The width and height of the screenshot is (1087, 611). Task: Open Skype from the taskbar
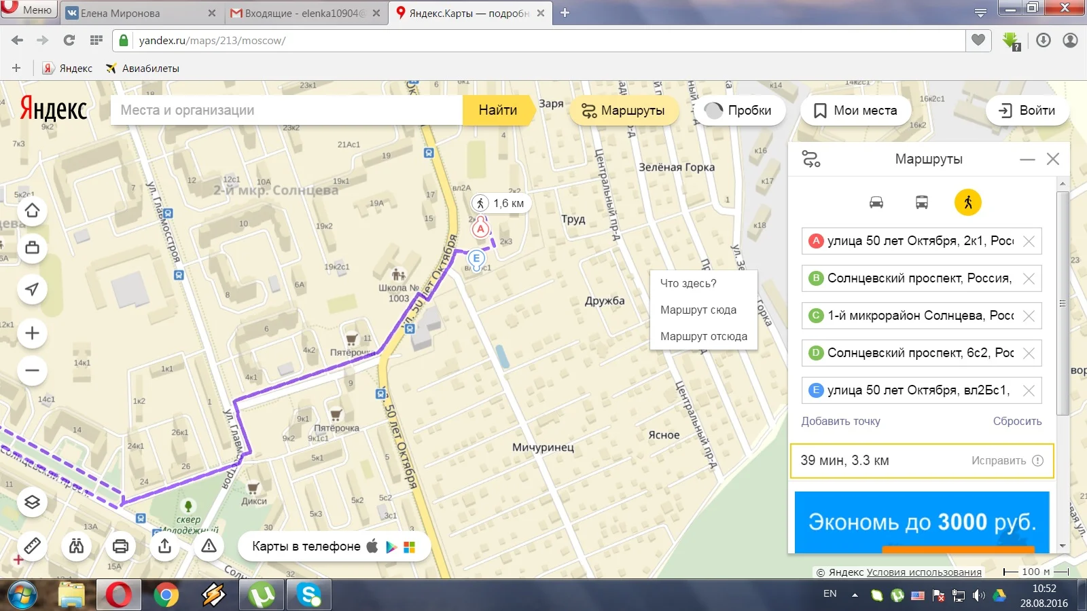pos(309,595)
